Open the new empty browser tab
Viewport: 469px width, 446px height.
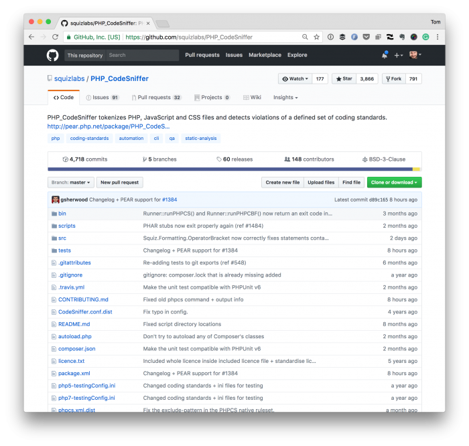pos(162,23)
